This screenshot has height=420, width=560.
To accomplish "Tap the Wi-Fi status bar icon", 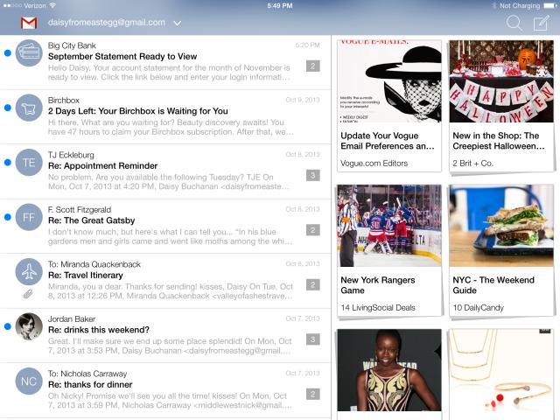I will [x=52, y=5].
